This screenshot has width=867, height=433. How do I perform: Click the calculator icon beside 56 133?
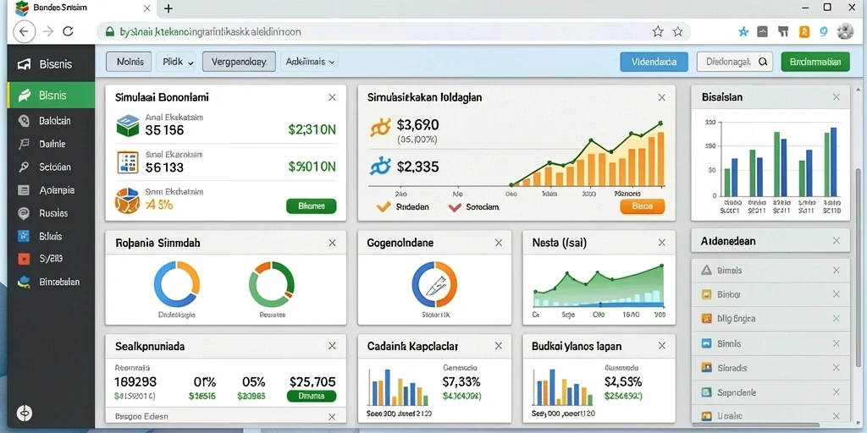coord(129,162)
